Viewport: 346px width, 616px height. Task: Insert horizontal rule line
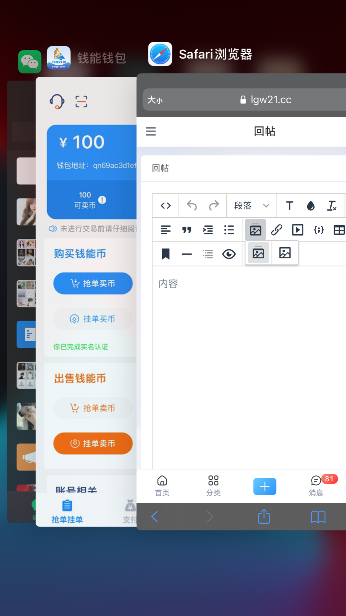[187, 254]
